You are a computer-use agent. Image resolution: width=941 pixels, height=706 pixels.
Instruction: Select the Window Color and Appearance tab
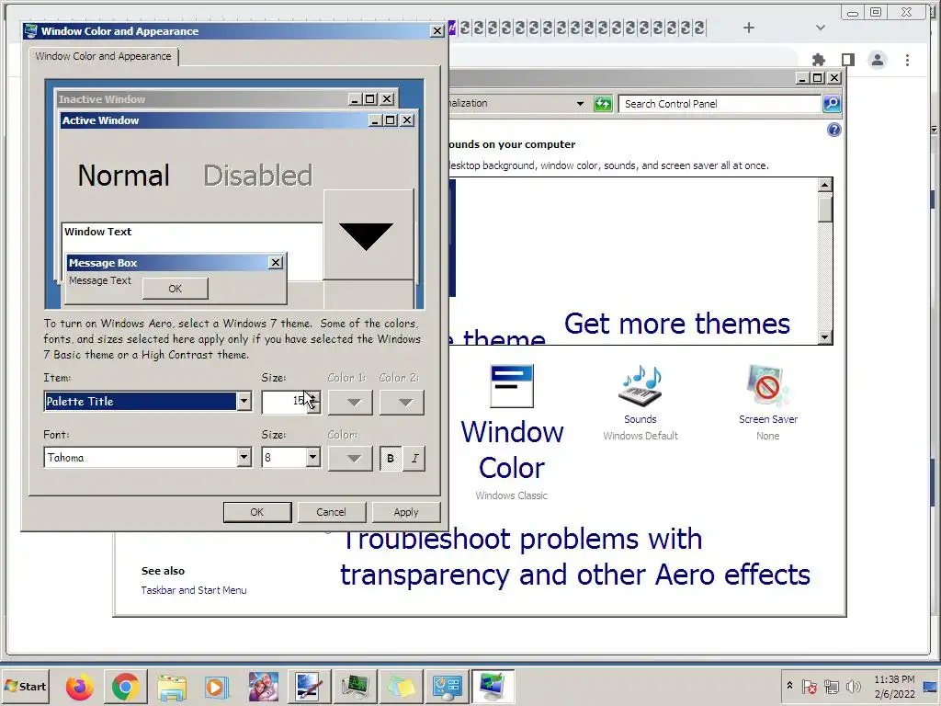click(103, 56)
